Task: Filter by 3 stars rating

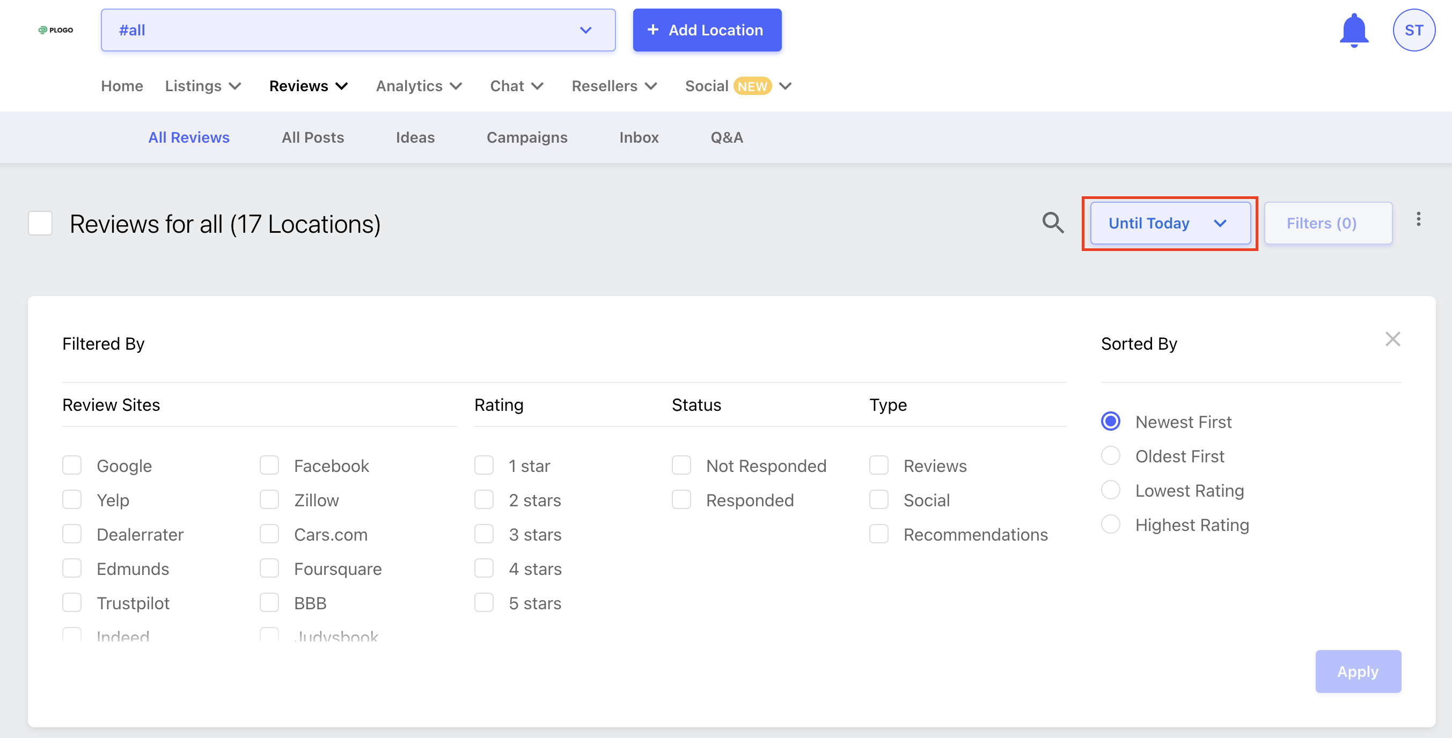Action: (484, 535)
